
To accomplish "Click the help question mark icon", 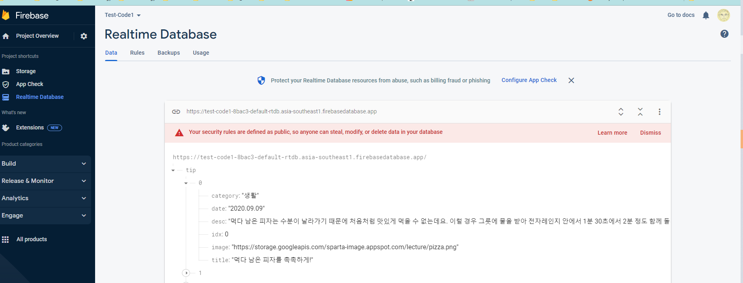I will point(724,34).
